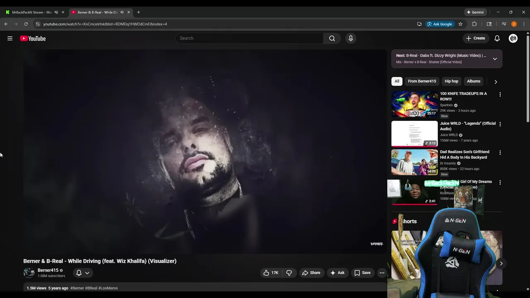Open Chrome media controls icon
This screenshot has height=298, width=530.
click(x=504, y=24)
